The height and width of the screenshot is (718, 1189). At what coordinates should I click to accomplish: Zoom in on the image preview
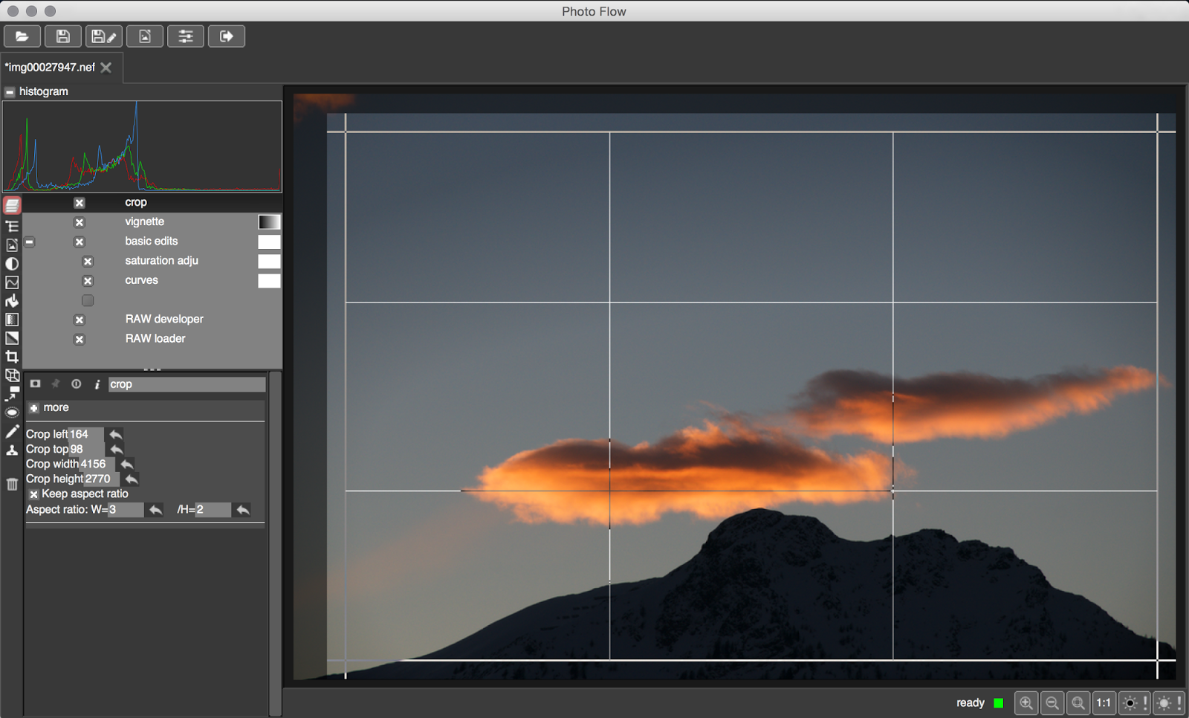click(x=1026, y=702)
